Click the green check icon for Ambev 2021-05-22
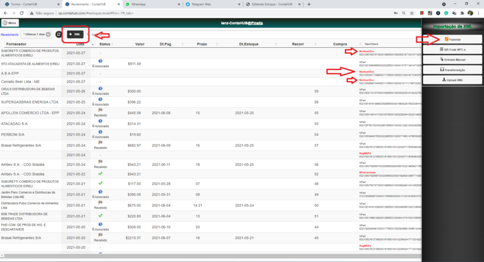Screen dimensions: 484x262 [x=100, y=174]
